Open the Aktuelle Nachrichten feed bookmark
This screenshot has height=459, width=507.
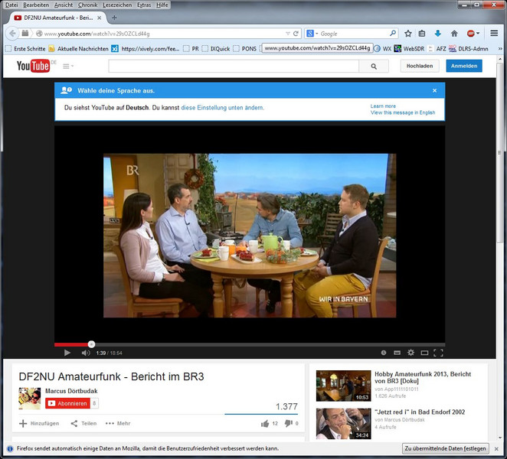pos(79,49)
